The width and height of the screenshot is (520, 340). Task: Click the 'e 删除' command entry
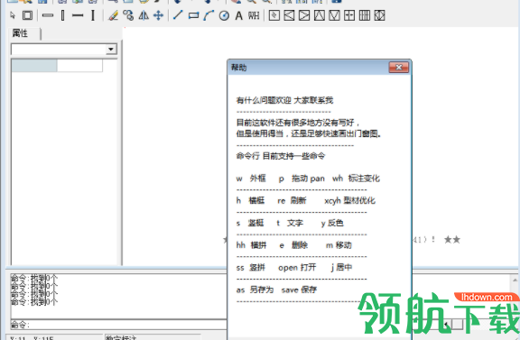point(293,245)
